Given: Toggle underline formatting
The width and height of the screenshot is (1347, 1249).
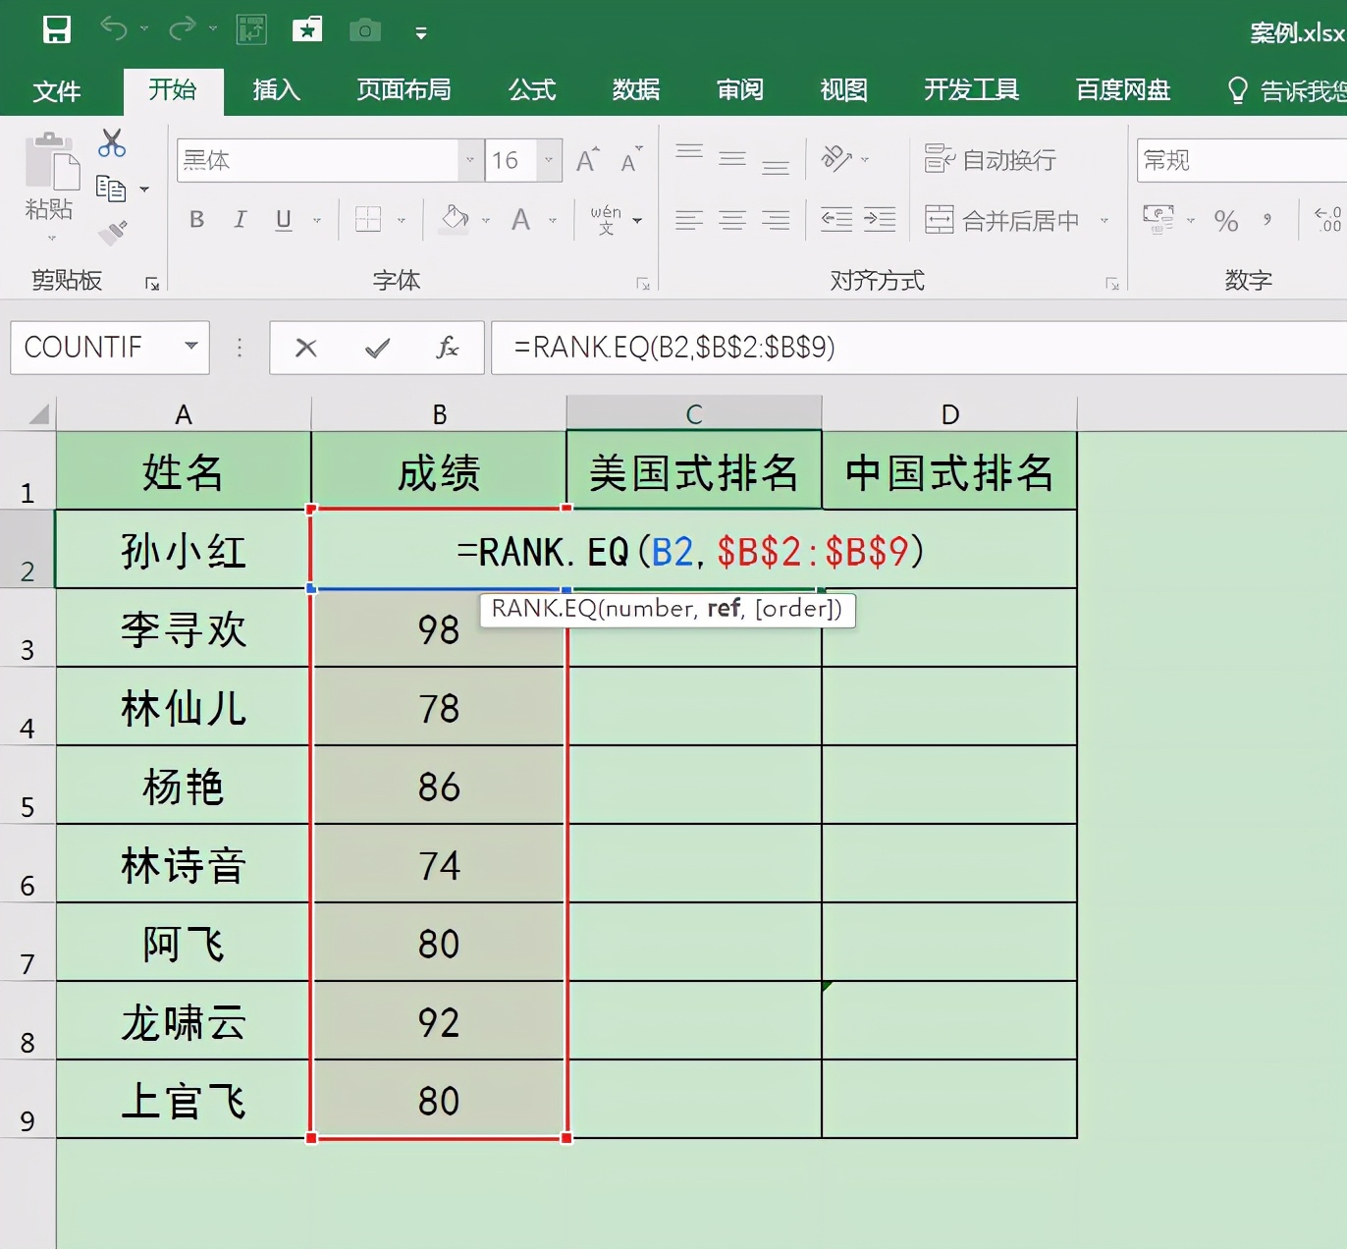Looking at the screenshot, I should point(284,219).
